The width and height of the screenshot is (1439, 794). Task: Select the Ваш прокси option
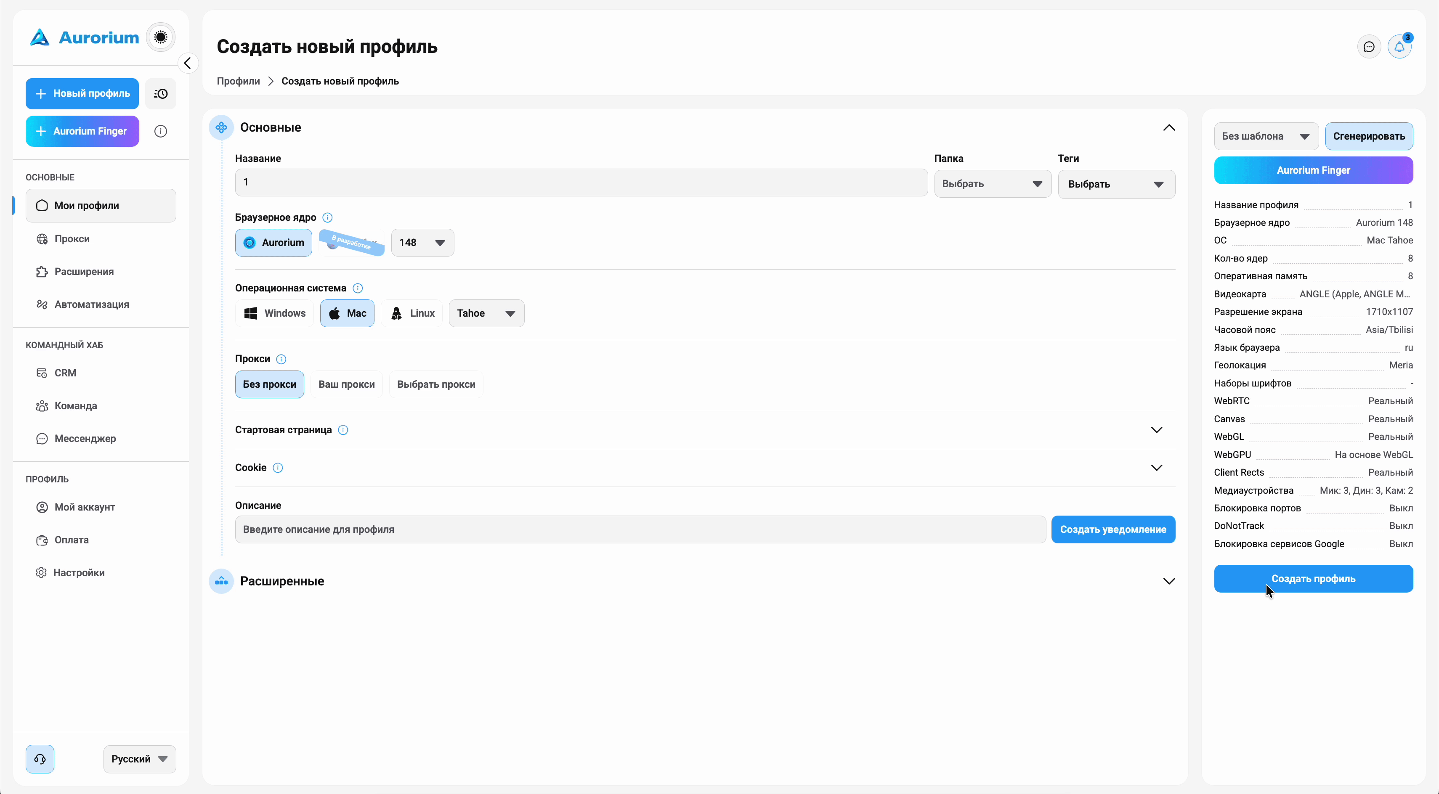click(347, 385)
